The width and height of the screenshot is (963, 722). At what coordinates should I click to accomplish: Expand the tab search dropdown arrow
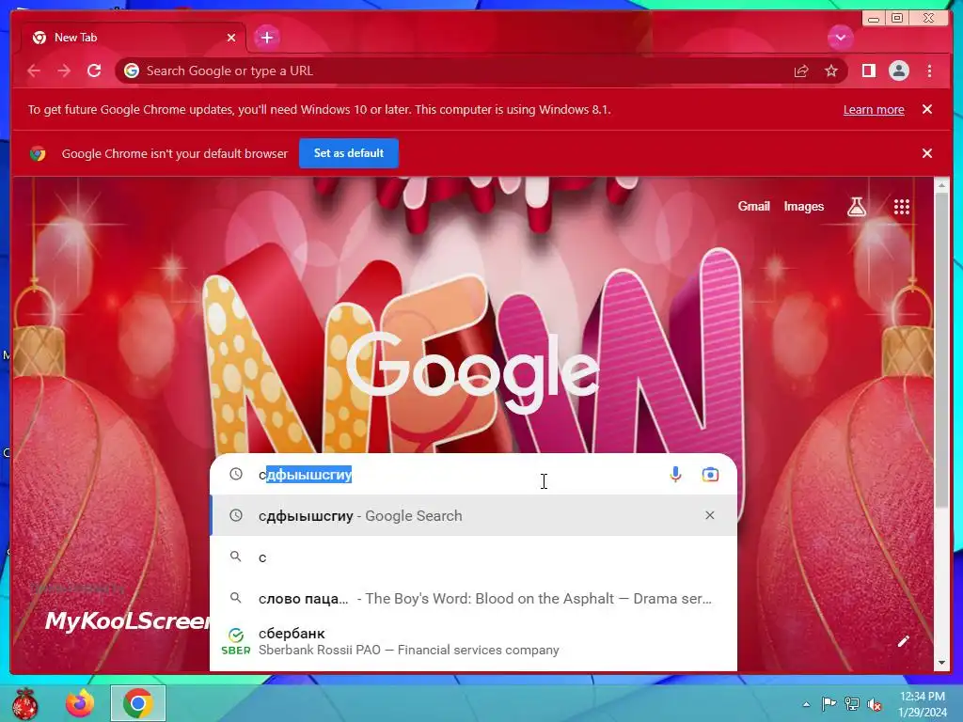[x=840, y=38]
